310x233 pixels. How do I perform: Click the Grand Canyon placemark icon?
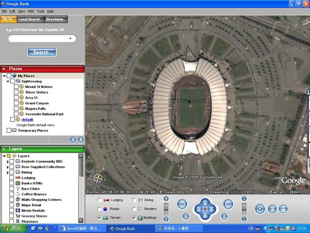coord(22,103)
